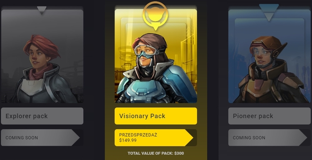Screen dimensions: 312x160
Task: Click the $149.99 price text
Action: pyautogui.click(x=128, y=140)
